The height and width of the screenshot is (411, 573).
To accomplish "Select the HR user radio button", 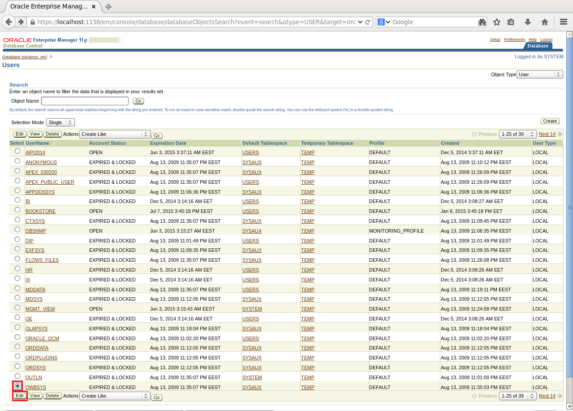I will (17, 268).
